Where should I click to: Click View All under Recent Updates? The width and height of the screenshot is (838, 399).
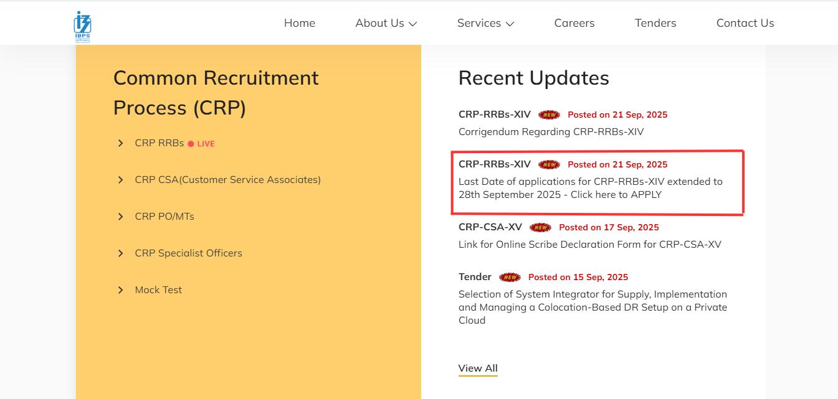(478, 368)
